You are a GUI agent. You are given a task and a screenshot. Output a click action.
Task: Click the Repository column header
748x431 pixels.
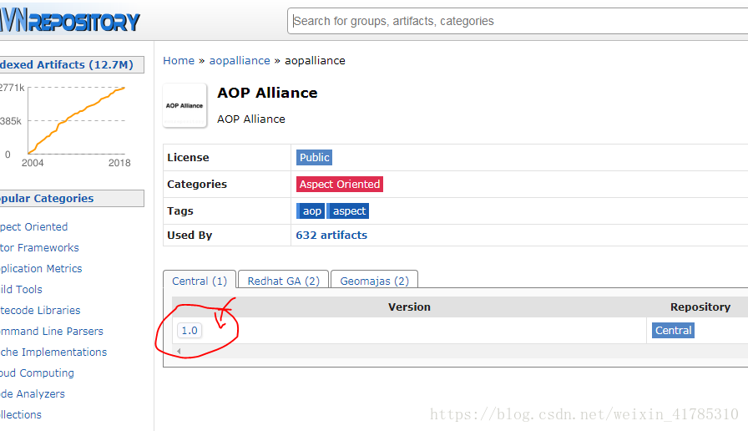click(700, 307)
